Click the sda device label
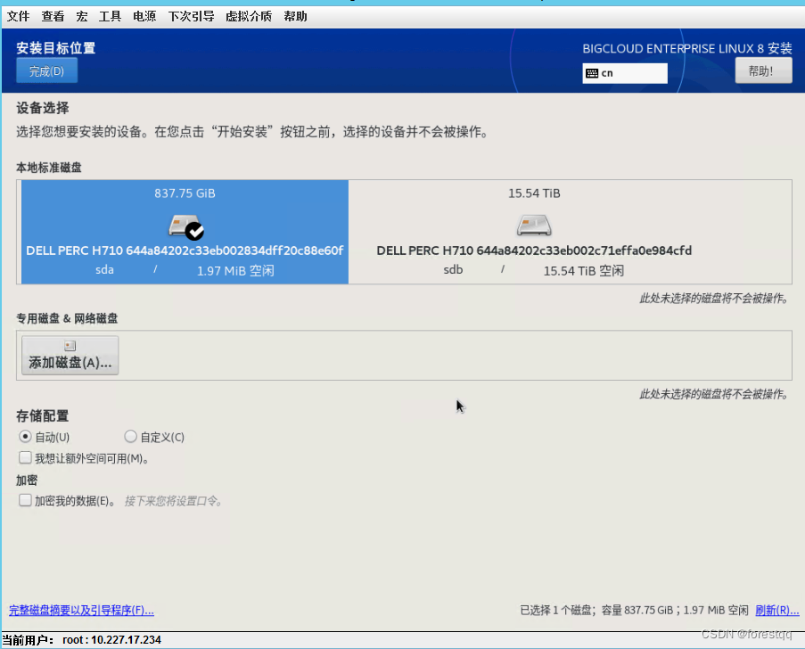 pos(104,269)
